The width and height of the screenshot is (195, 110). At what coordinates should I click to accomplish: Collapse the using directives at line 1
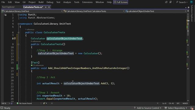pyautogui.click(x=18, y=15)
